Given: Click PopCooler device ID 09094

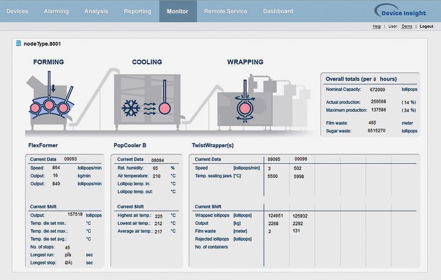Looking at the screenshot, I should click(x=158, y=160).
